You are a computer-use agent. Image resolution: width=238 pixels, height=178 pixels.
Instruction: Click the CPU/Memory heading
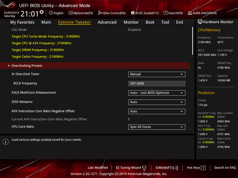click(209, 30)
